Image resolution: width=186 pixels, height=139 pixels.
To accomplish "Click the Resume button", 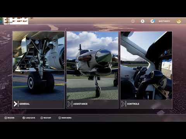I will click(9, 118).
